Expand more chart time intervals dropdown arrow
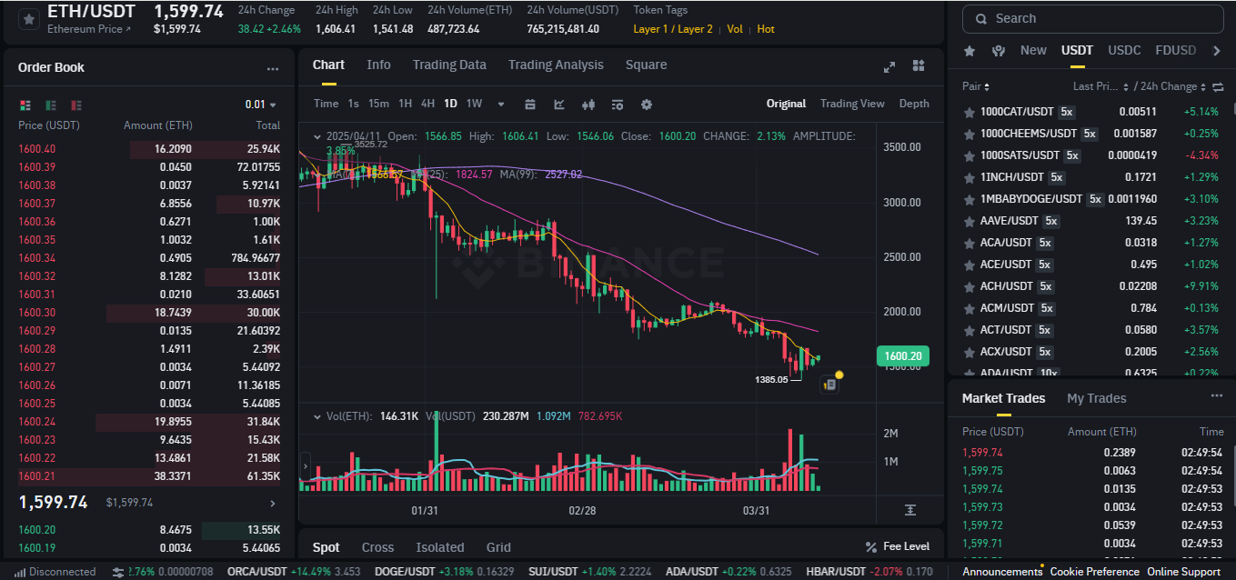1236x580 pixels. click(x=501, y=104)
